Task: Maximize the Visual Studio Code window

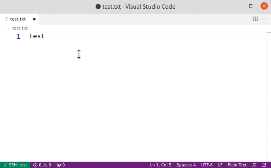Action: 251,6
